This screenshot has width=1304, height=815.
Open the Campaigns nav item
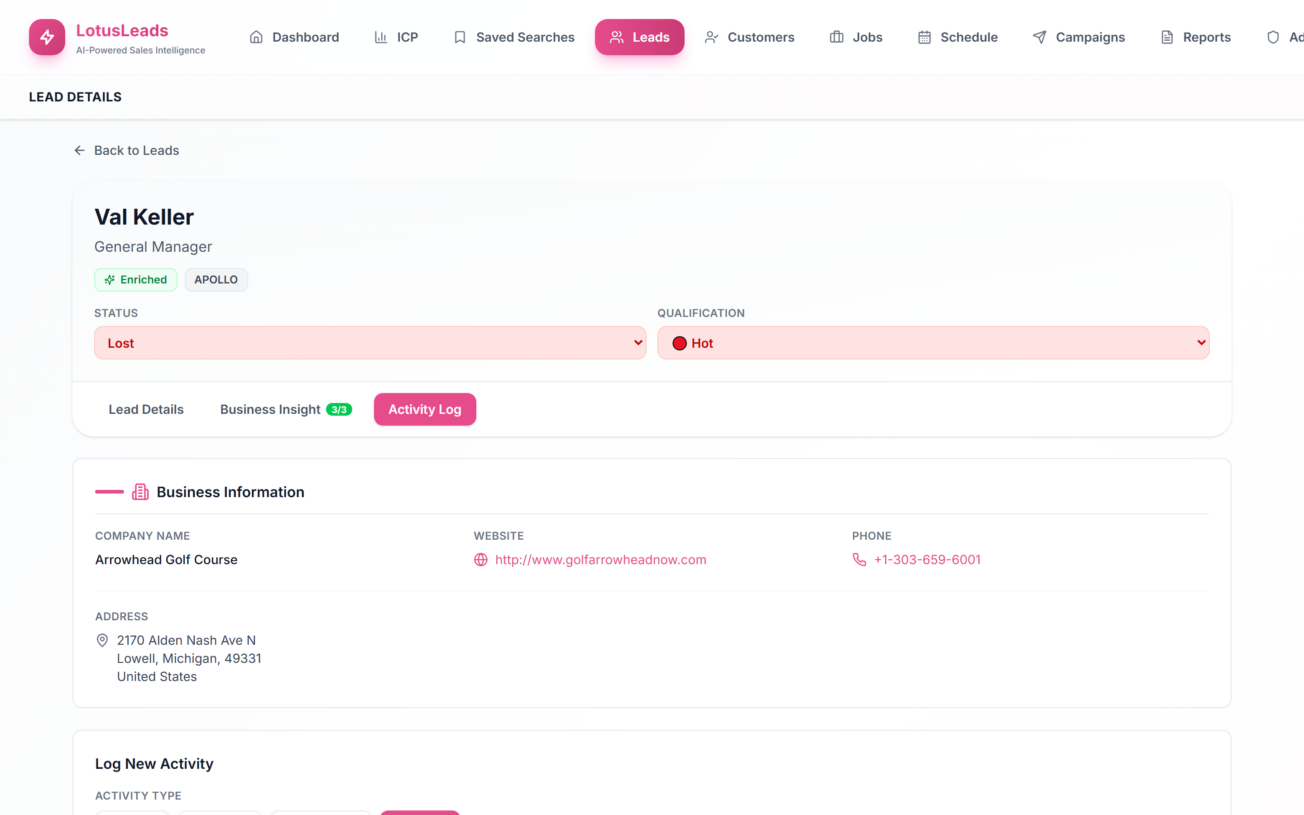pos(1079,37)
